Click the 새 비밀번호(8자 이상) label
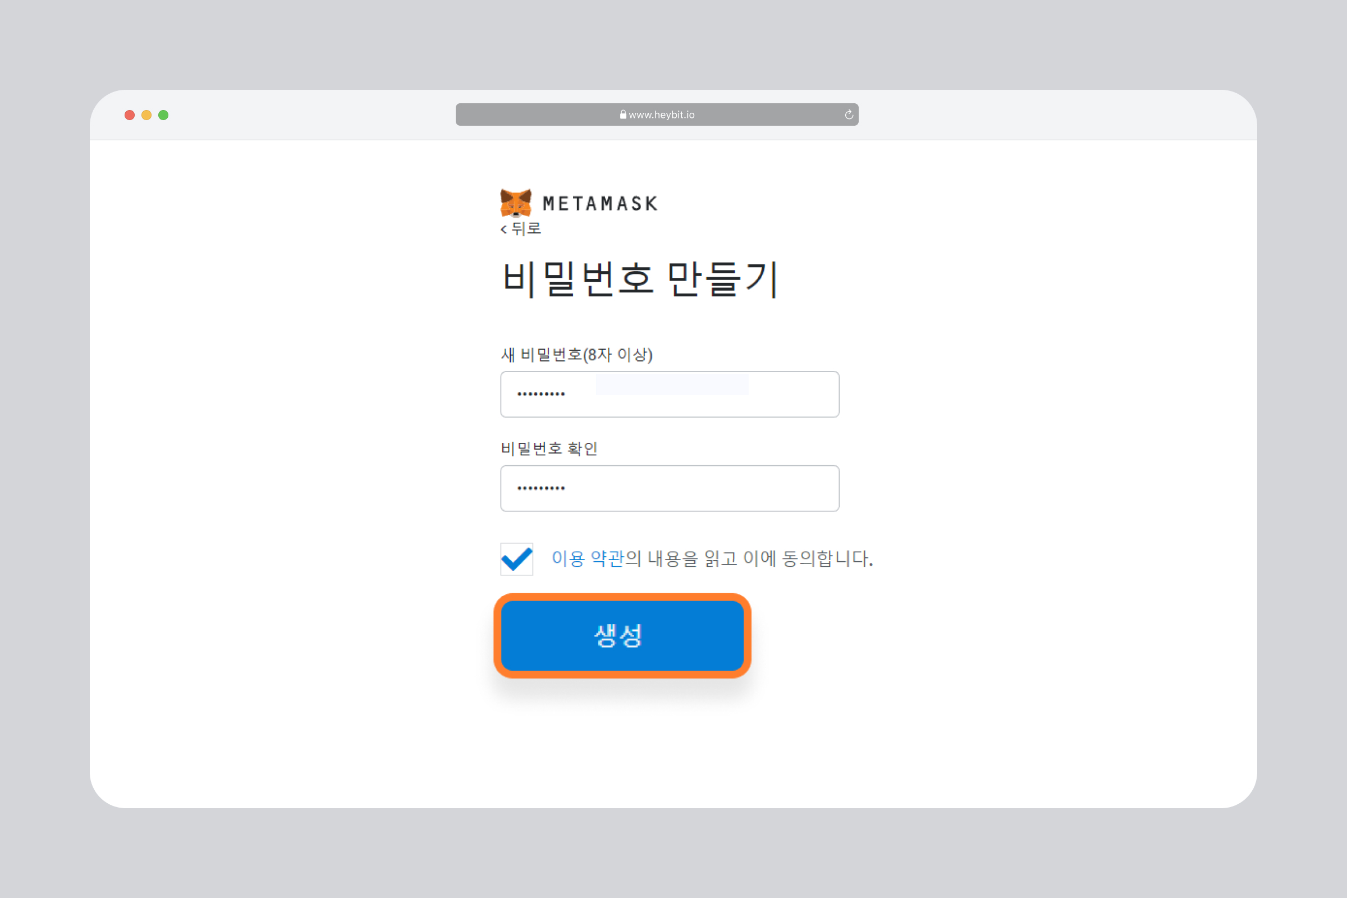Image resolution: width=1347 pixels, height=898 pixels. [577, 355]
